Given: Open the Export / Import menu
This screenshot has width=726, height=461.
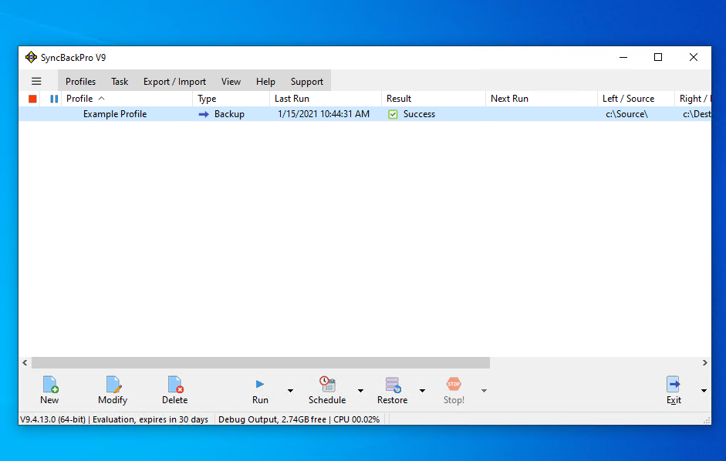Looking at the screenshot, I should point(174,82).
